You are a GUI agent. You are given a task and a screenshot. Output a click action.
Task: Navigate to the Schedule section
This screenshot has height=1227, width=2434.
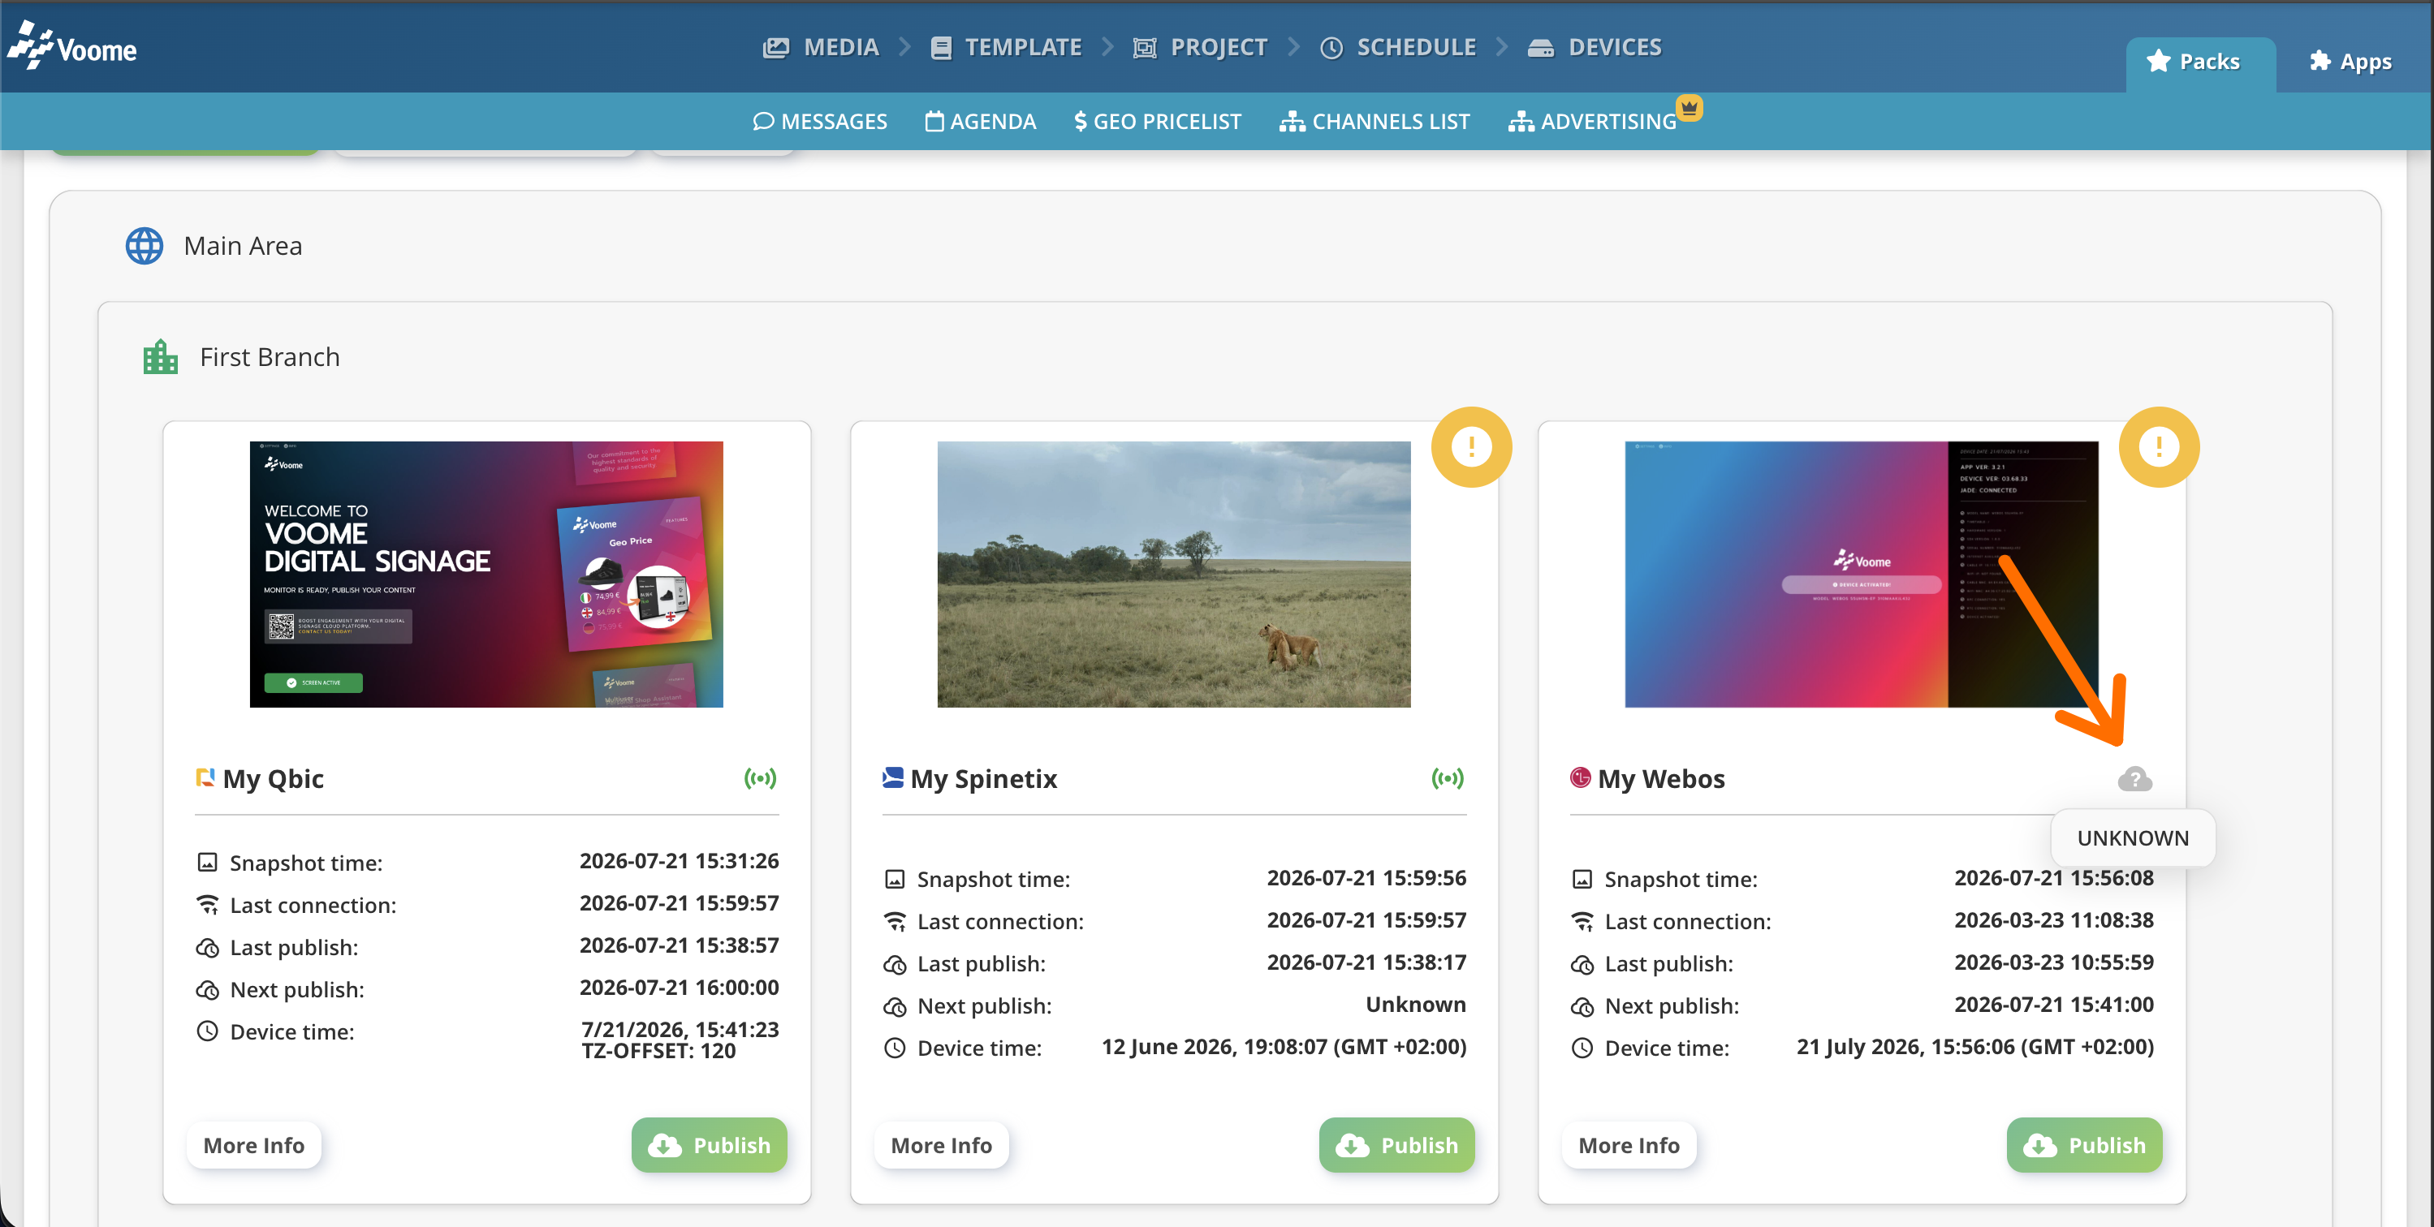coord(1397,47)
